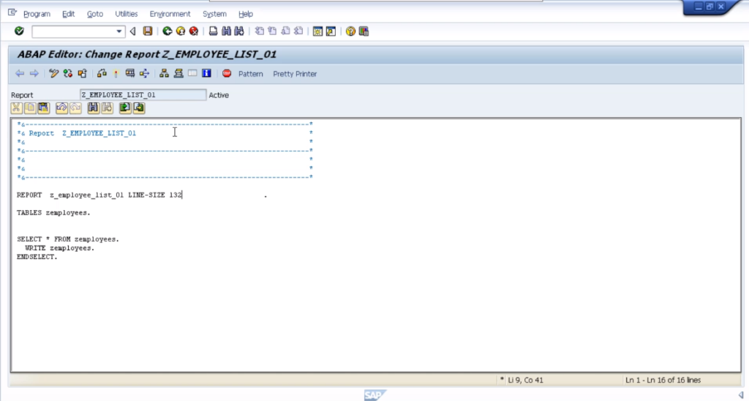Image resolution: width=749 pixels, height=401 pixels.
Task: Click the Customize Local Layout icon
Action: tap(364, 31)
